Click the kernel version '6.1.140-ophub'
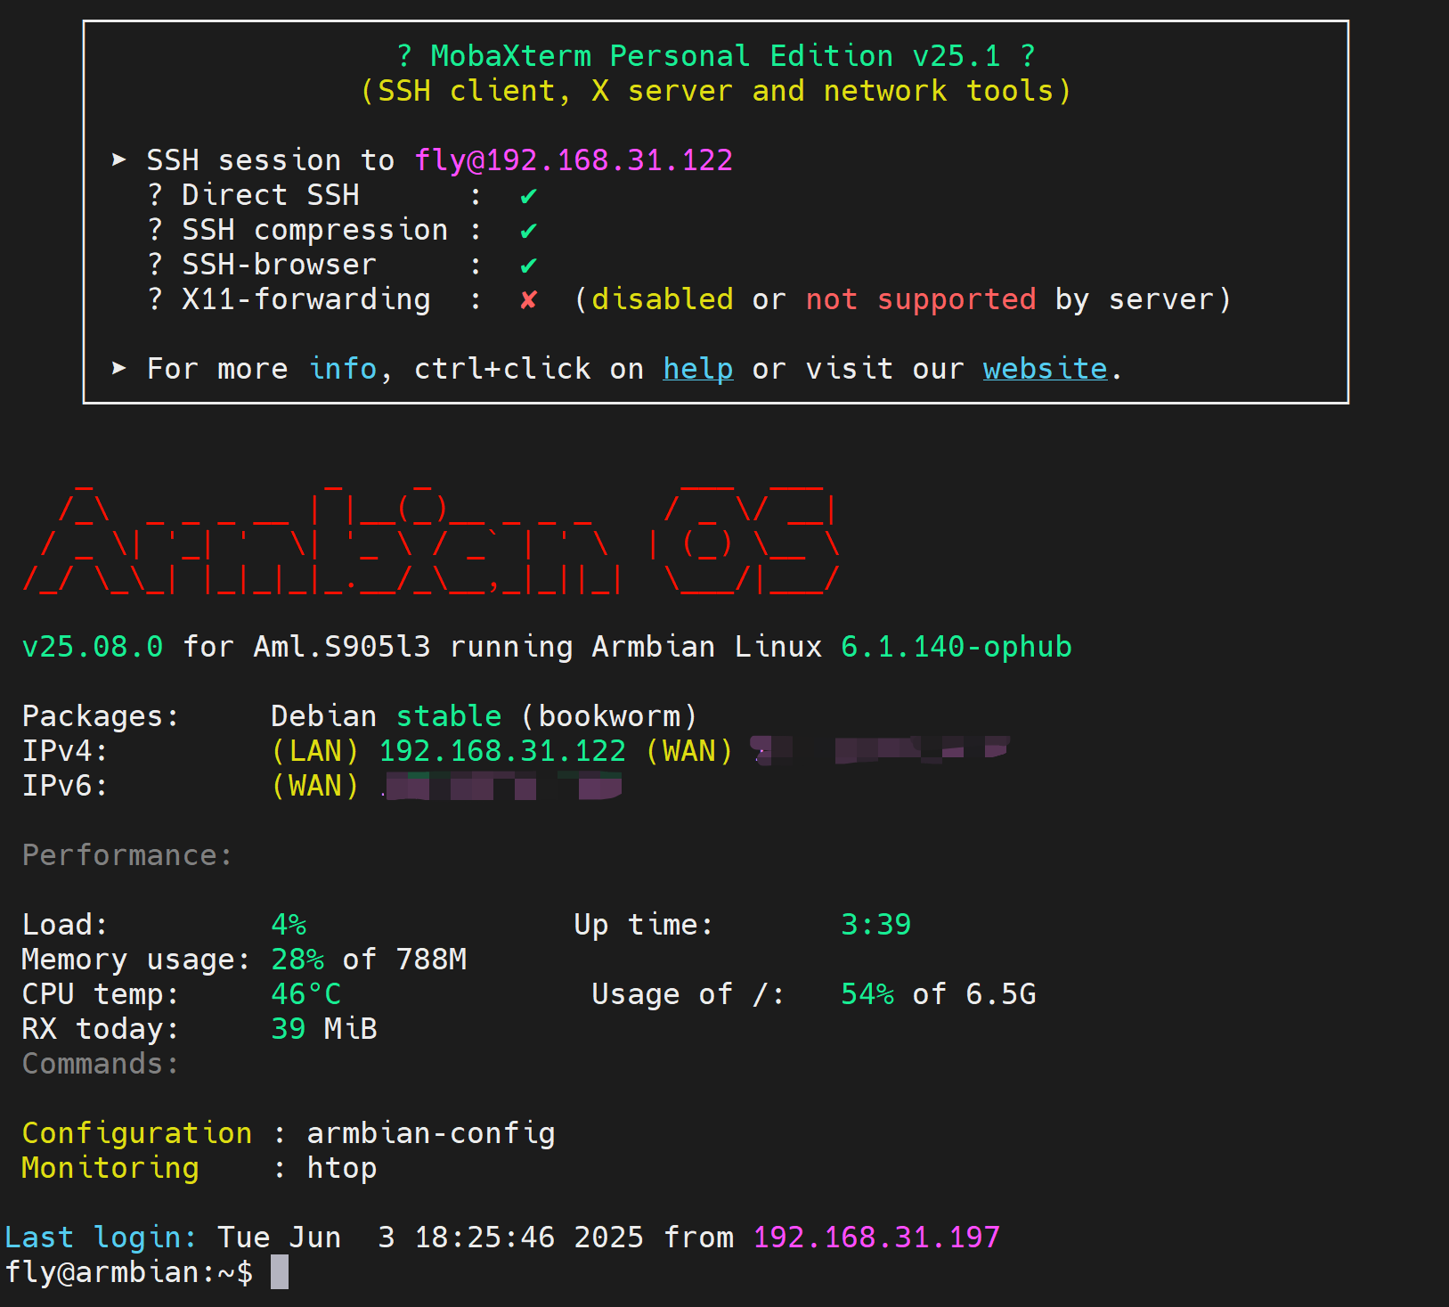 click(x=957, y=647)
